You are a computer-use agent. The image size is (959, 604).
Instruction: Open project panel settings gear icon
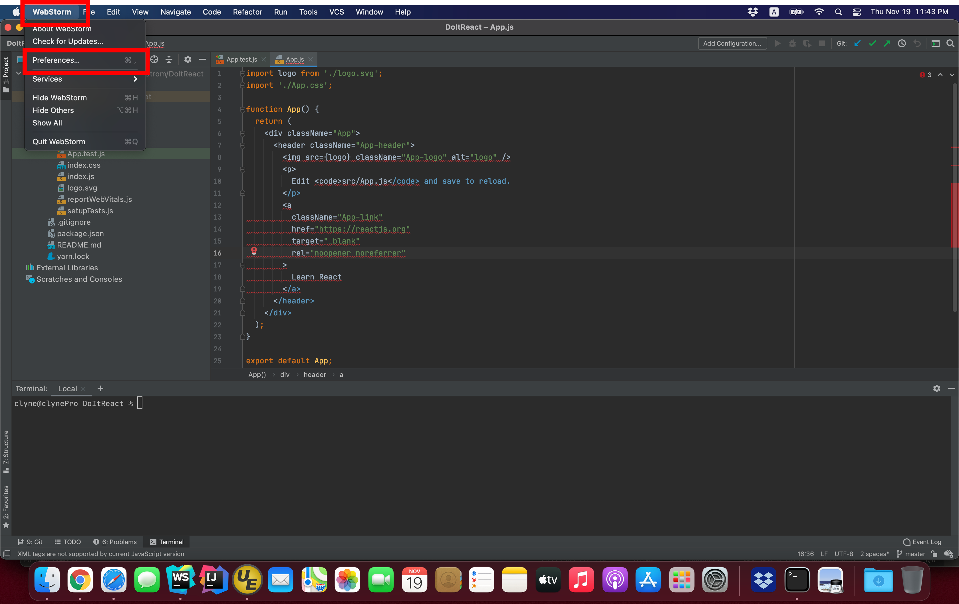coord(188,60)
